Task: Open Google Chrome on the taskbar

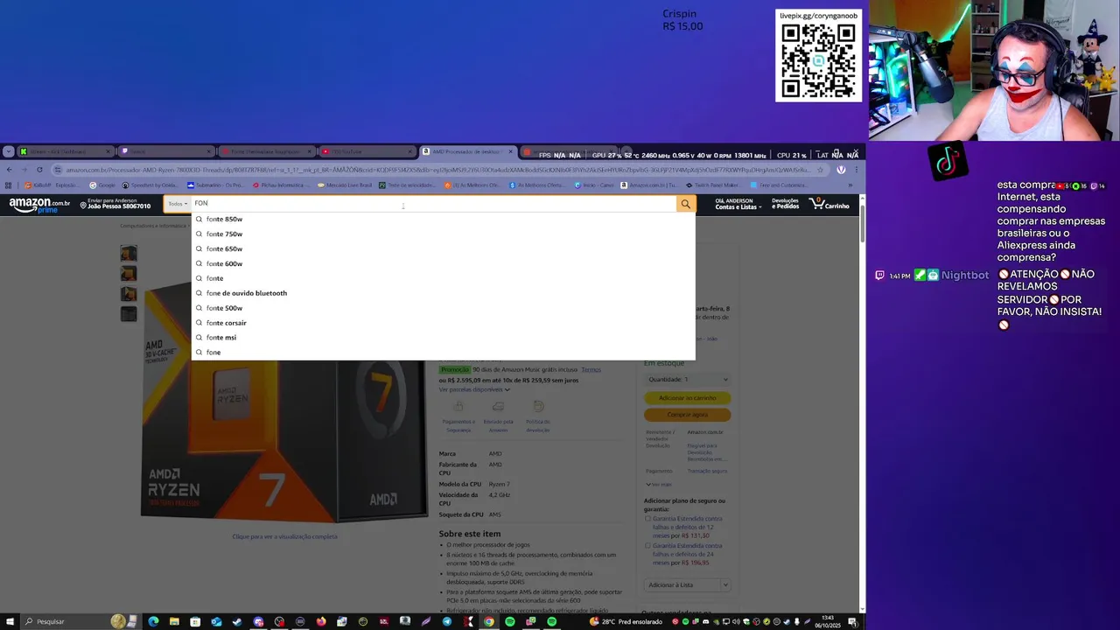Action: [x=489, y=621]
